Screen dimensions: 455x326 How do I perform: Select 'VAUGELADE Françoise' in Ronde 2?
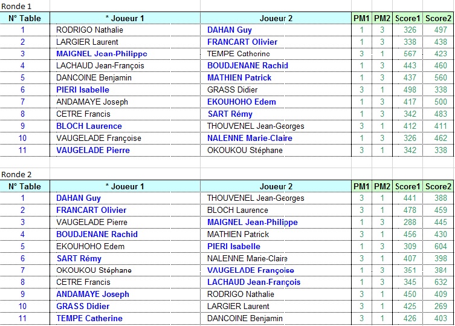point(250,270)
